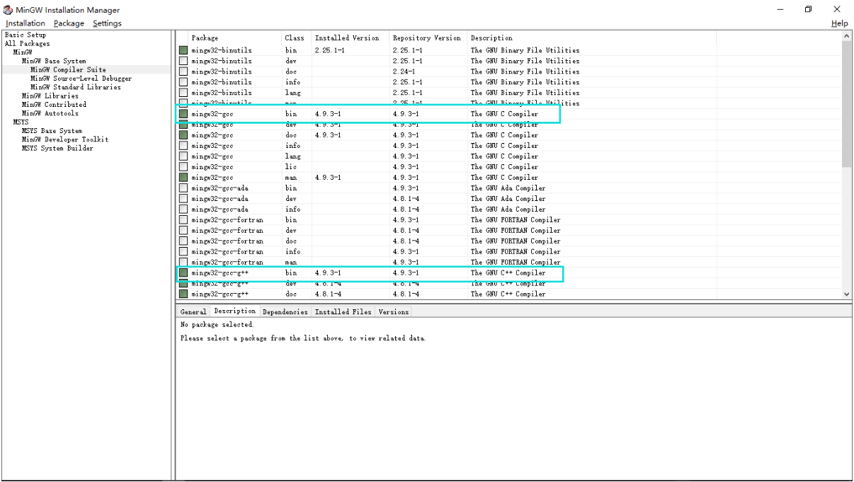Open the Help menu
Screen dimensions: 854x482
pos(839,23)
